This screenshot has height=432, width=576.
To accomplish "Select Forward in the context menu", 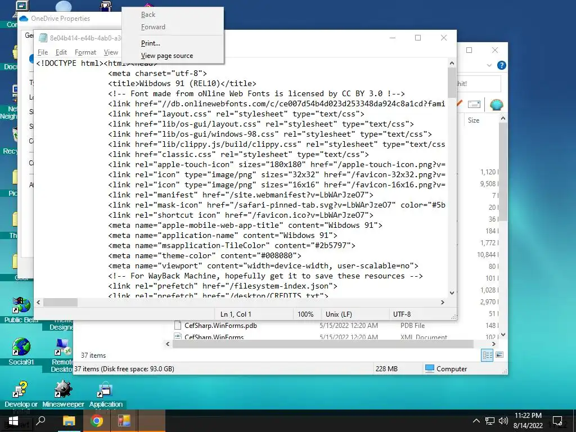I will [x=153, y=27].
